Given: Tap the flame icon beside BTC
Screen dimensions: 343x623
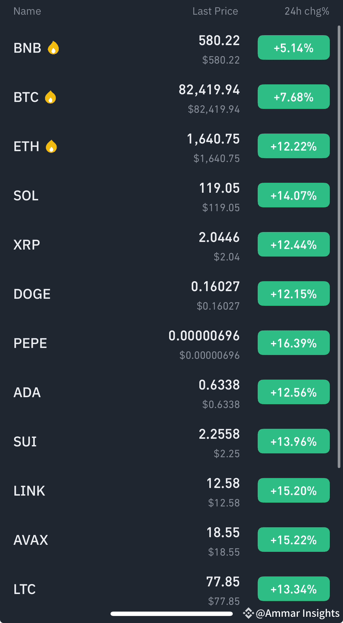Looking at the screenshot, I should point(50,97).
